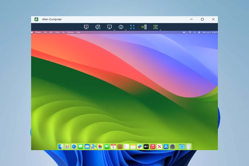This screenshot has height=166, width=249.
Task: Open Control Center from the Mac menu bar
Action: 199,32
